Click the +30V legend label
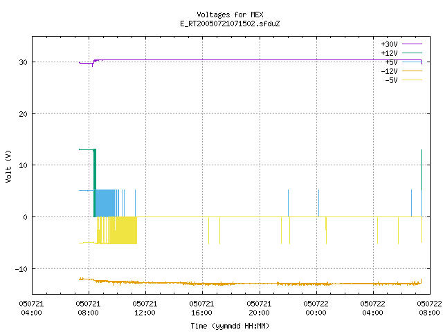 pyautogui.click(x=389, y=44)
